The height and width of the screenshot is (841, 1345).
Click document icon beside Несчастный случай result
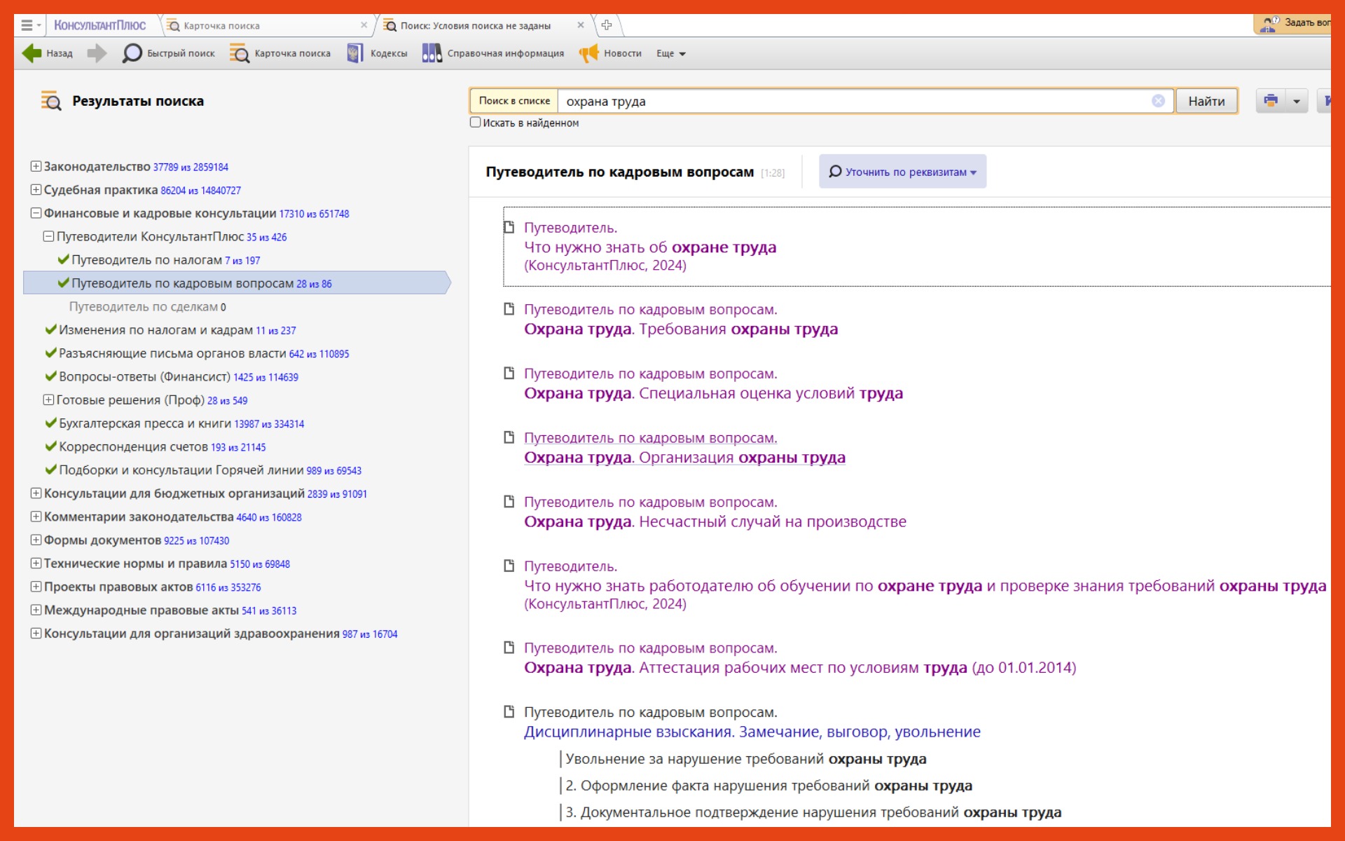click(509, 502)
